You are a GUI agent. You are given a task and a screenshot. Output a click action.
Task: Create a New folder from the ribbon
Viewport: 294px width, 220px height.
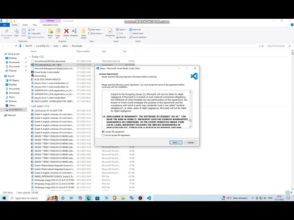click(x=84, y=33)
